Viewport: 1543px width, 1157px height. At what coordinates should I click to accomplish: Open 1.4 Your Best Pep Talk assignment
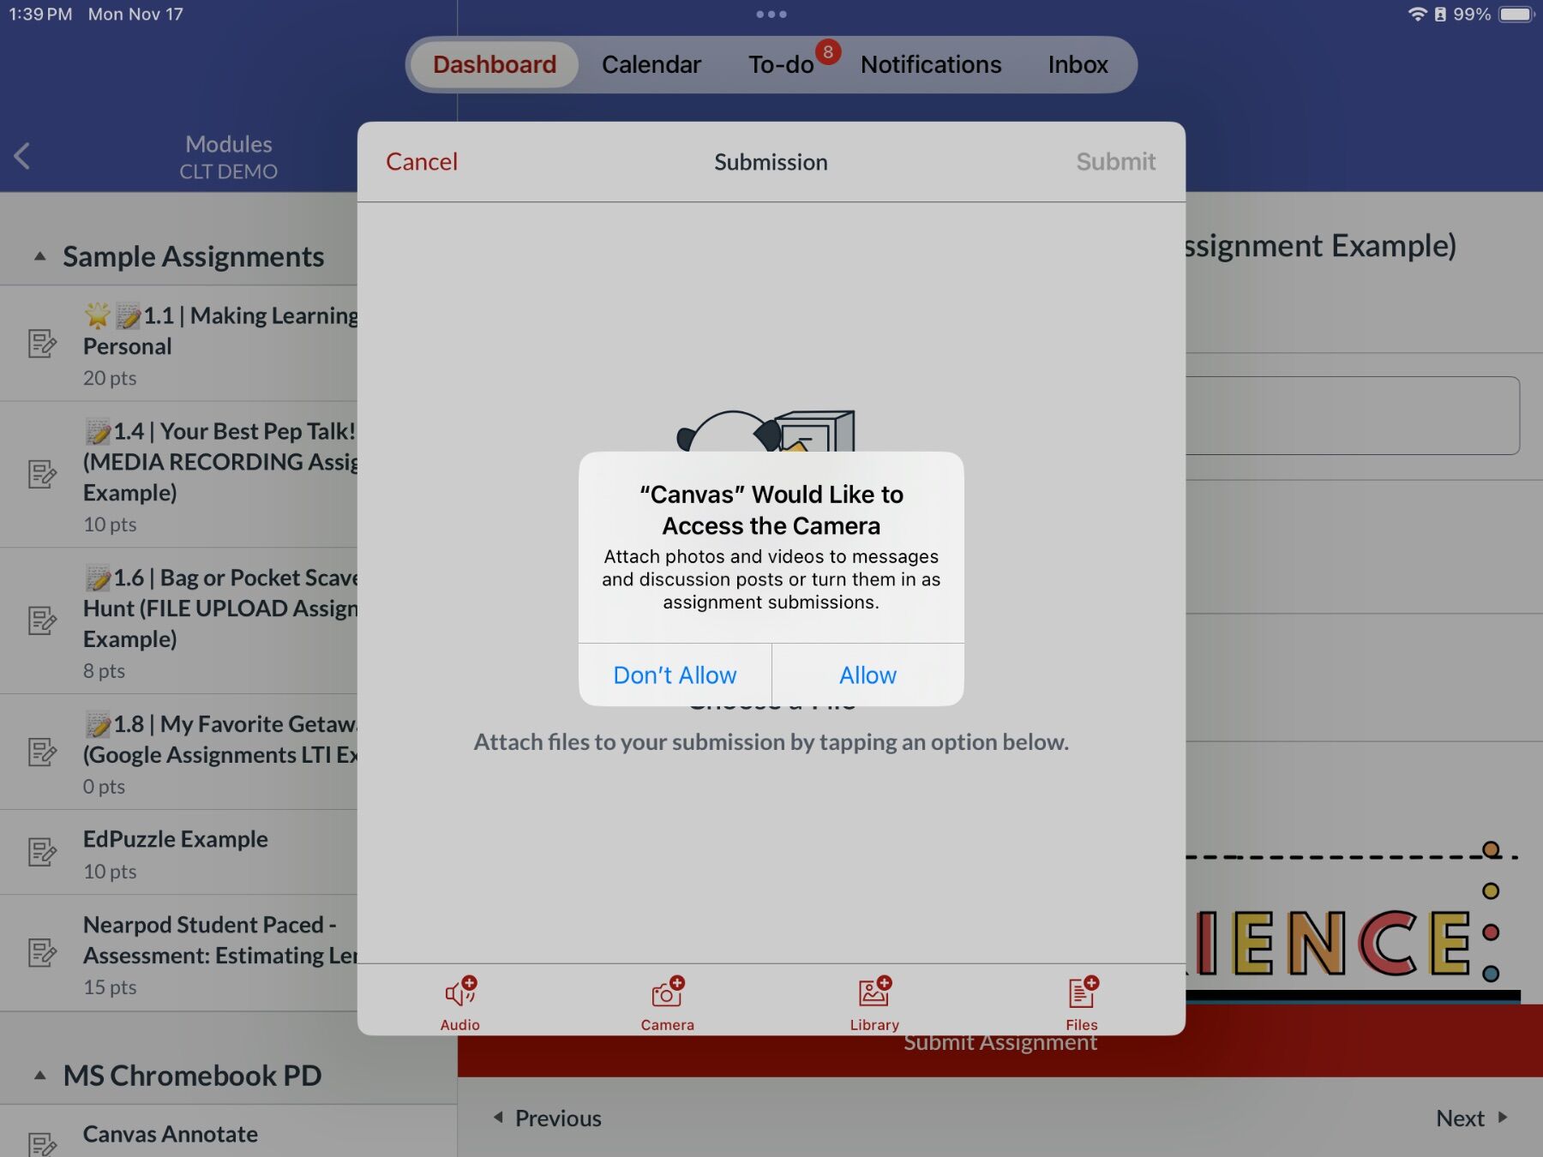coord(178,475)
